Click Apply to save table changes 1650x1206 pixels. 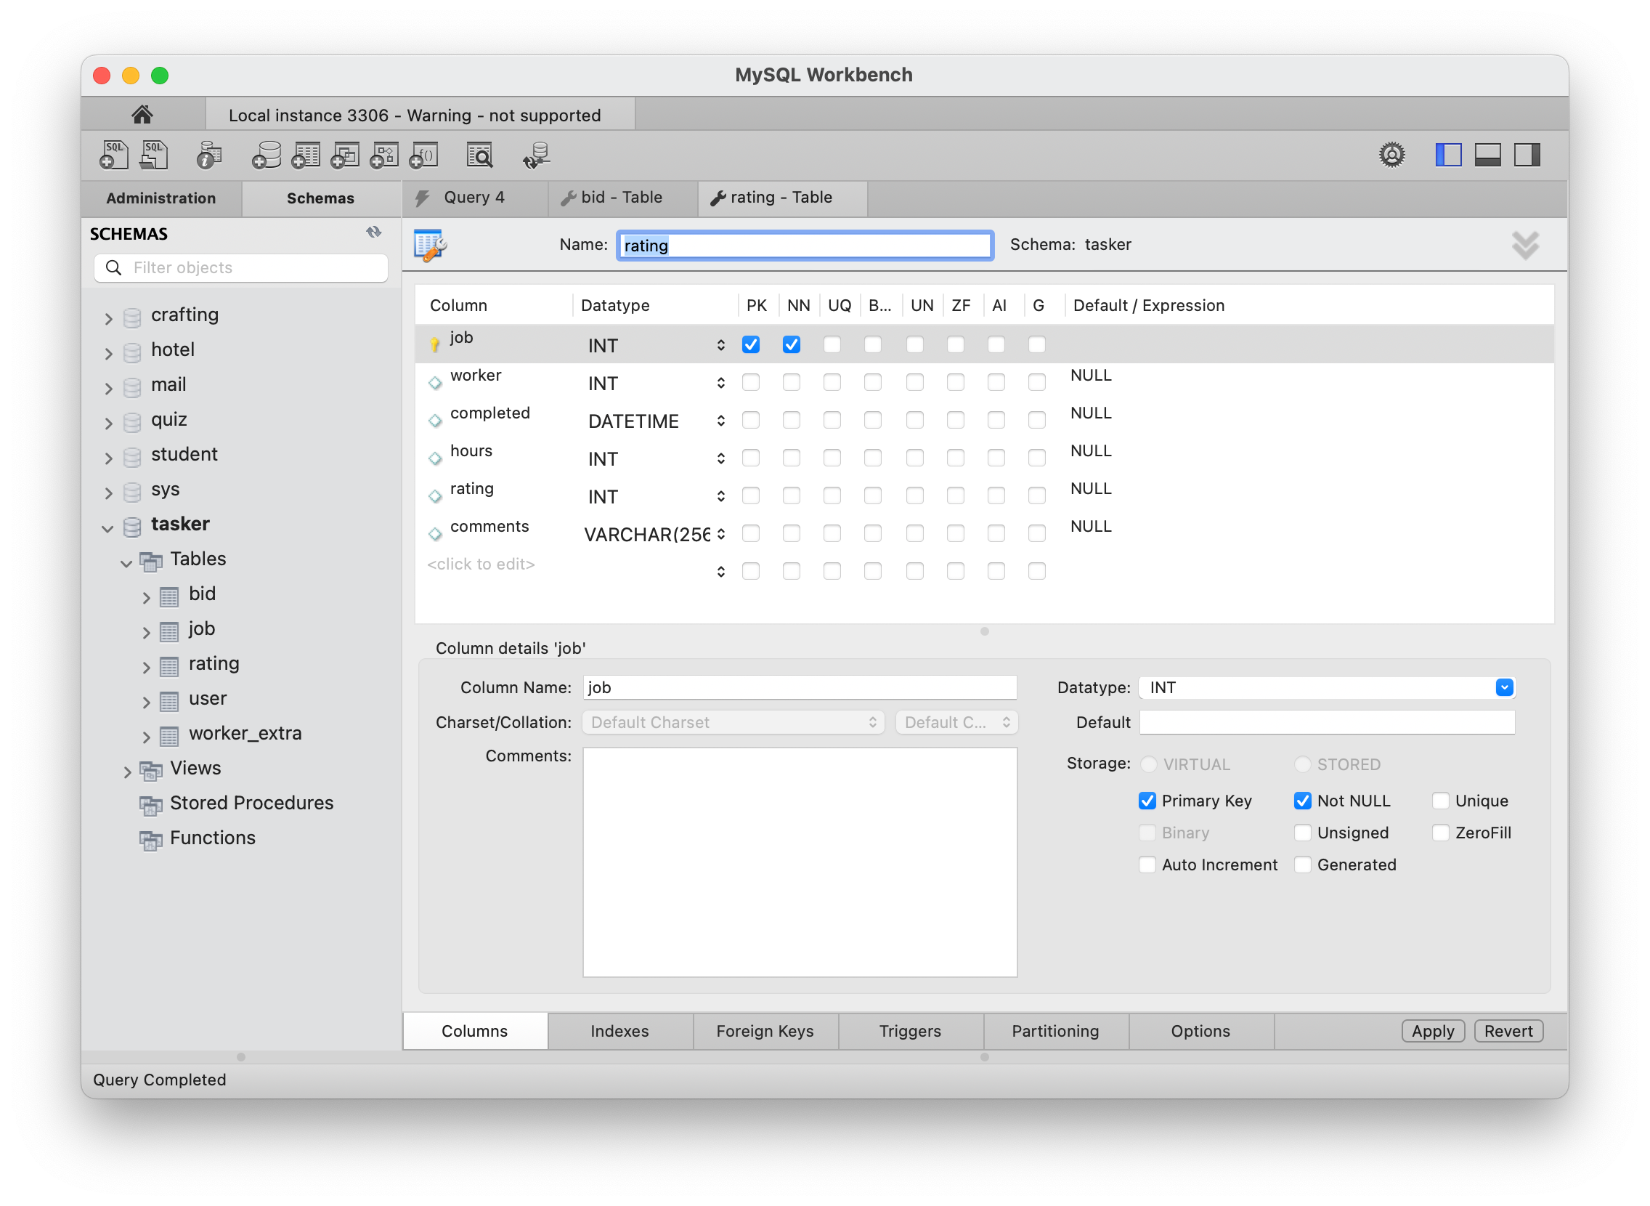click(1430, 1030)
